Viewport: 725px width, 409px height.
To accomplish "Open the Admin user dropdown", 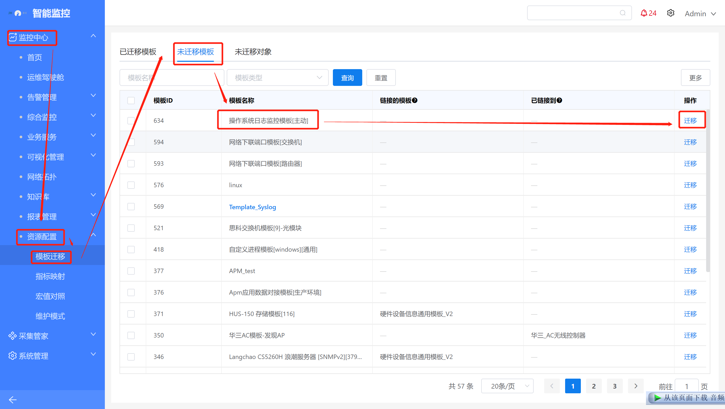I will coord(700,14).
